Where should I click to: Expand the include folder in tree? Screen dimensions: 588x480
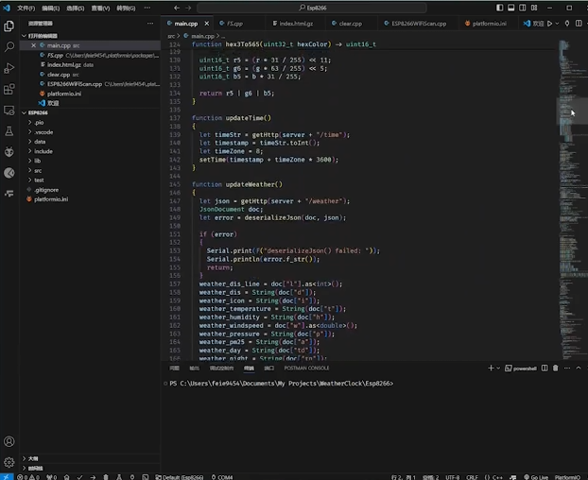pos(43,151)
